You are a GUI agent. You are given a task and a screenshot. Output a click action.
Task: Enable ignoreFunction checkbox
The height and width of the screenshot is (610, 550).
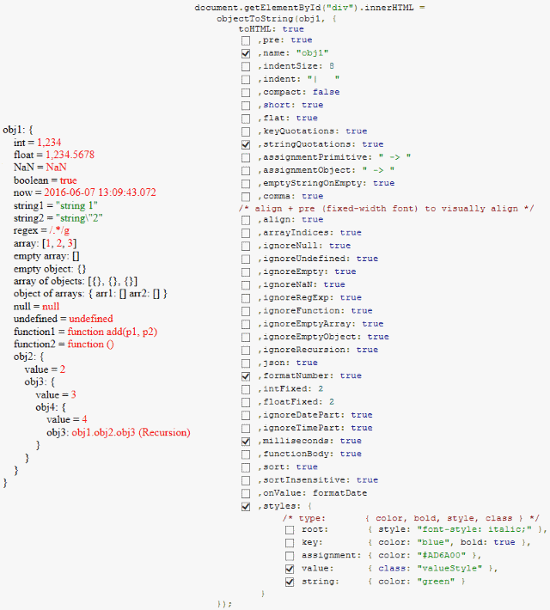point(246,311)
